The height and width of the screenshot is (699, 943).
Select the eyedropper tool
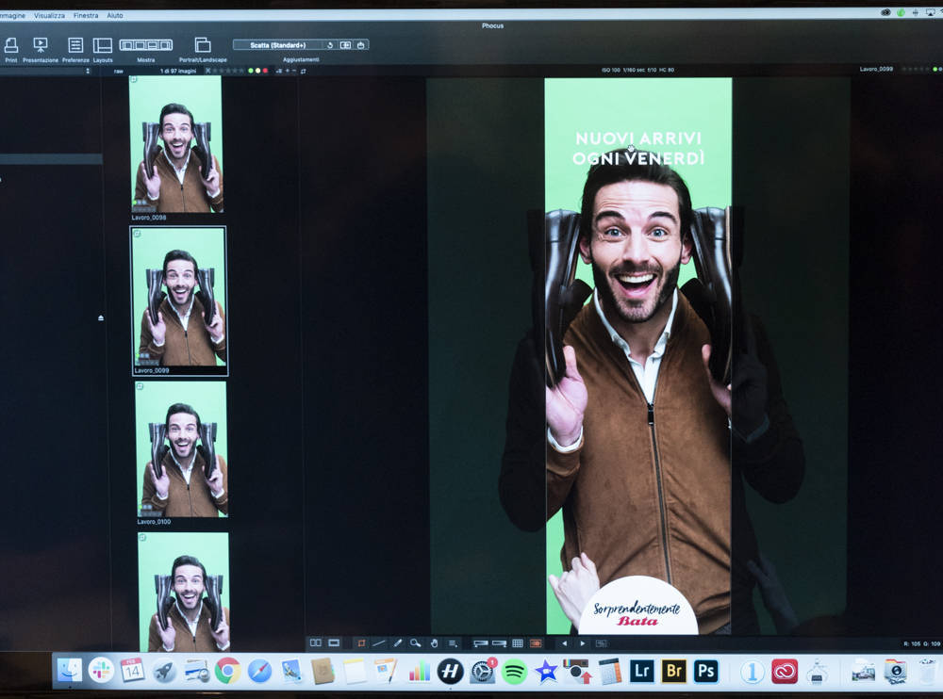(x=397, y=643)
